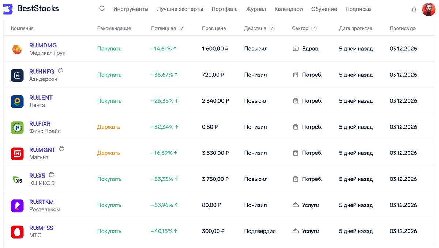The image size is (439, 248).
Task: Click Повысил action in the X5 row
Action: coord(256,179)
